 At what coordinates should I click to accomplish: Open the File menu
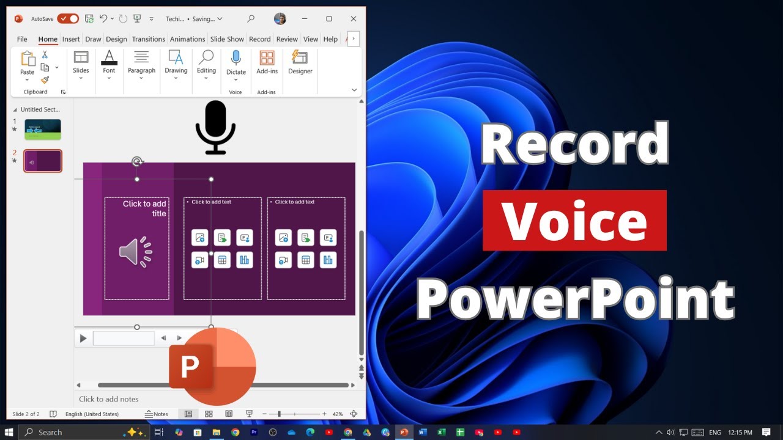22,39
